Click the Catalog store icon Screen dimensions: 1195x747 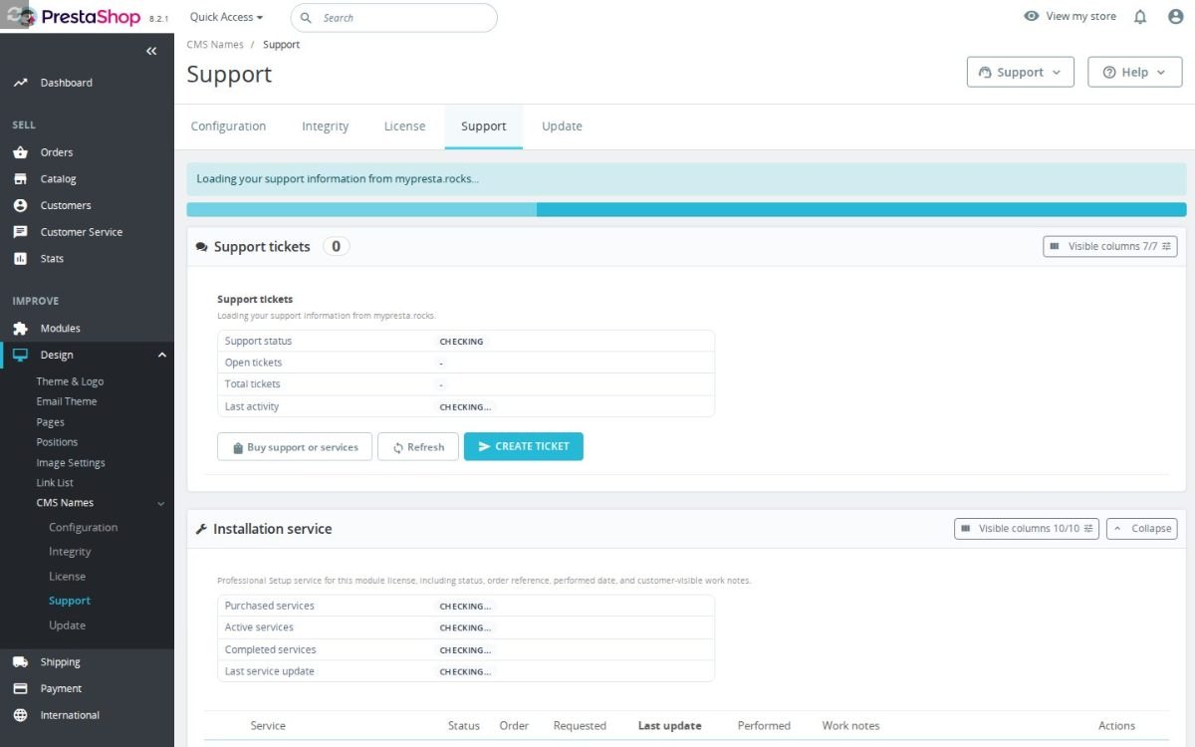tap(20, 179)
